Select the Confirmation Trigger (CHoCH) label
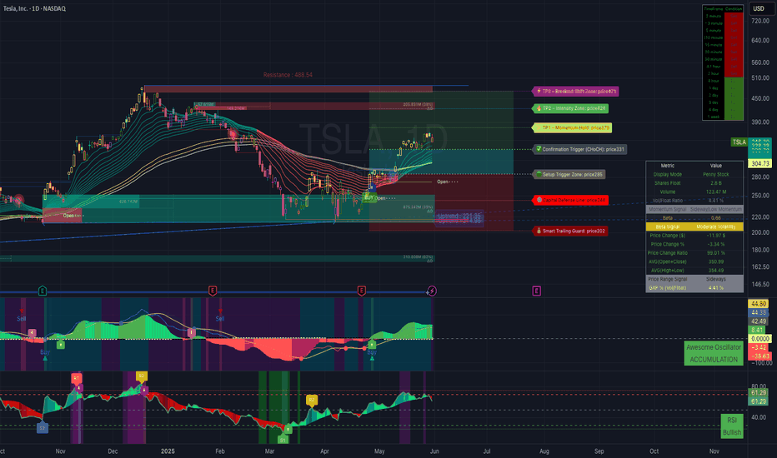The image size is (777, 458). click(579, 149)
